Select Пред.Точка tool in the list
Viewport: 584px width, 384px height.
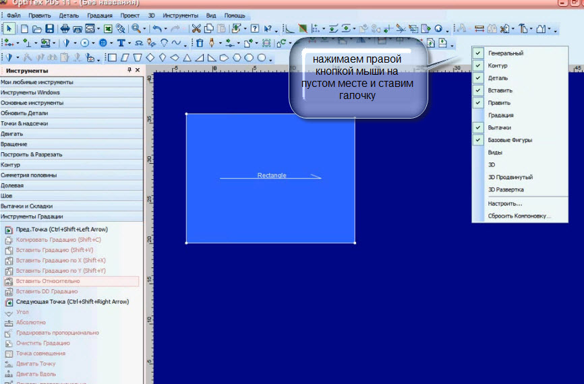coord(61,230)
